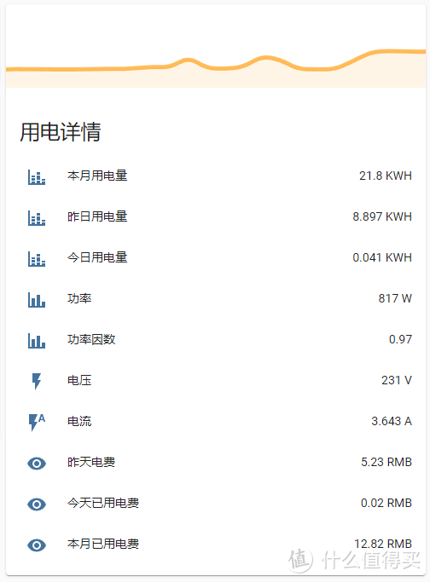Click the 817 W power value
This screenshot has height=582, width=430.
point(395,298)
